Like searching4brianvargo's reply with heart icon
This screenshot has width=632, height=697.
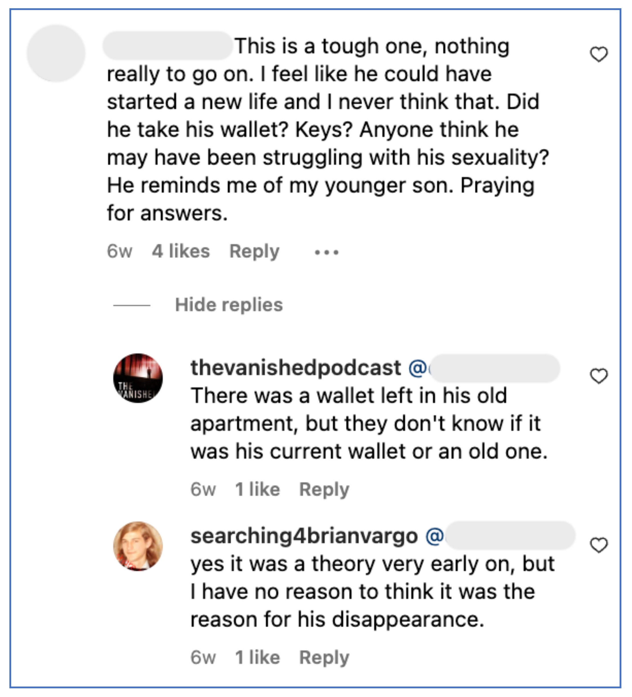pos(598,545)
